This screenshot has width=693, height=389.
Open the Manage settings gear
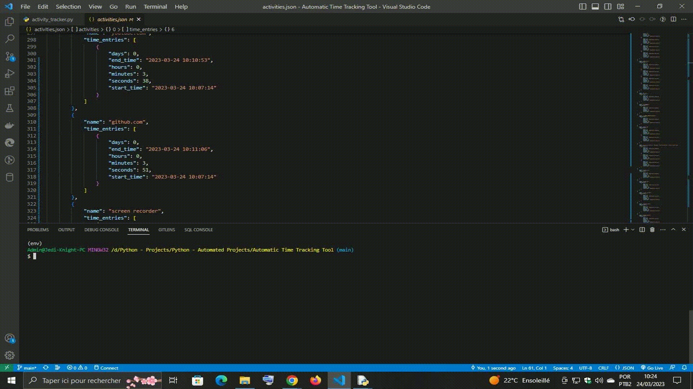coord(10,356)
